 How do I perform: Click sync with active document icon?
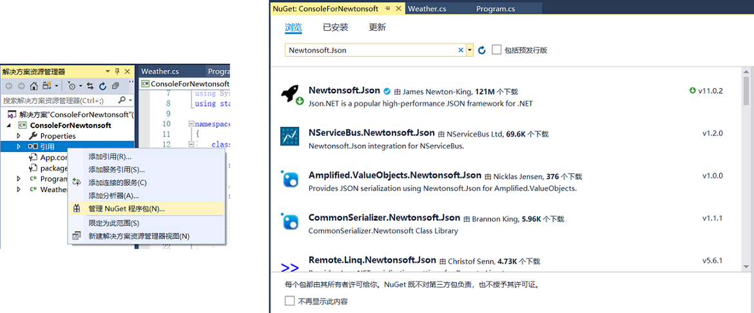click(90, 86)
